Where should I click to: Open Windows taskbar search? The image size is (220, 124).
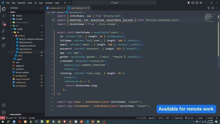[8, 122]
